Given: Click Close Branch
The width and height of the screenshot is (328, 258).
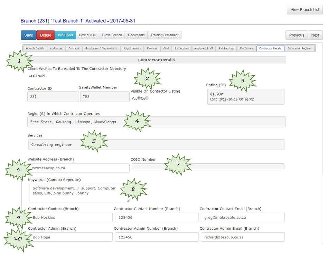Looking at the screenshot, I should (x=112, y=35).
